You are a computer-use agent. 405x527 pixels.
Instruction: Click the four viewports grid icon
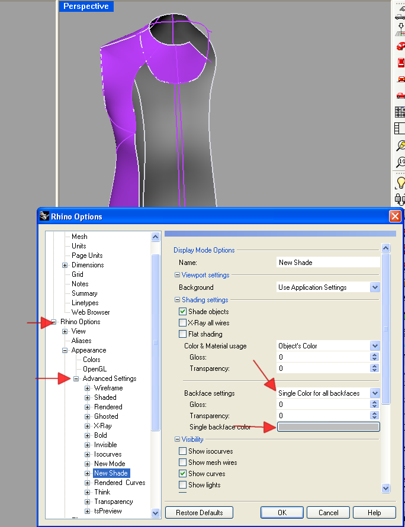point(400,112)
